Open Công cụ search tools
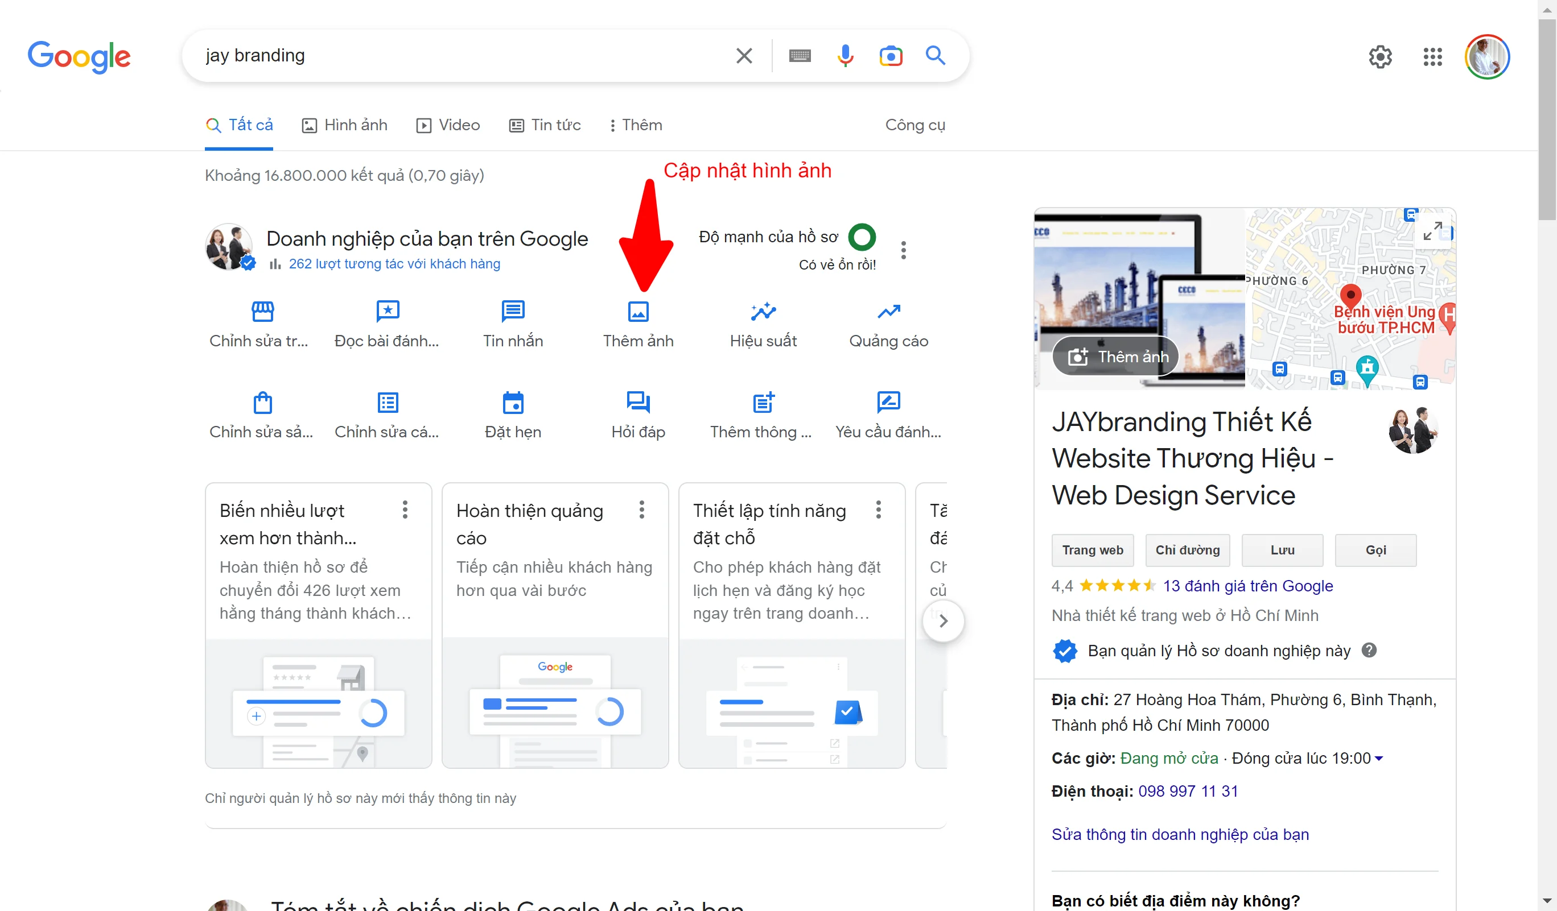 [915, 125]
